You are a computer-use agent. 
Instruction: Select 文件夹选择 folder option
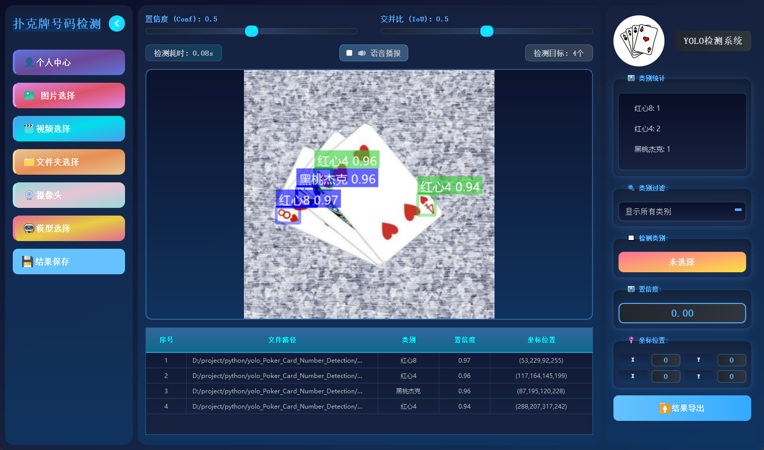click(x=69, y=162)
